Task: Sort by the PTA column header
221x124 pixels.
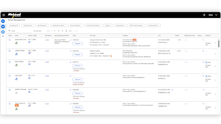Action: click(159, 36)
